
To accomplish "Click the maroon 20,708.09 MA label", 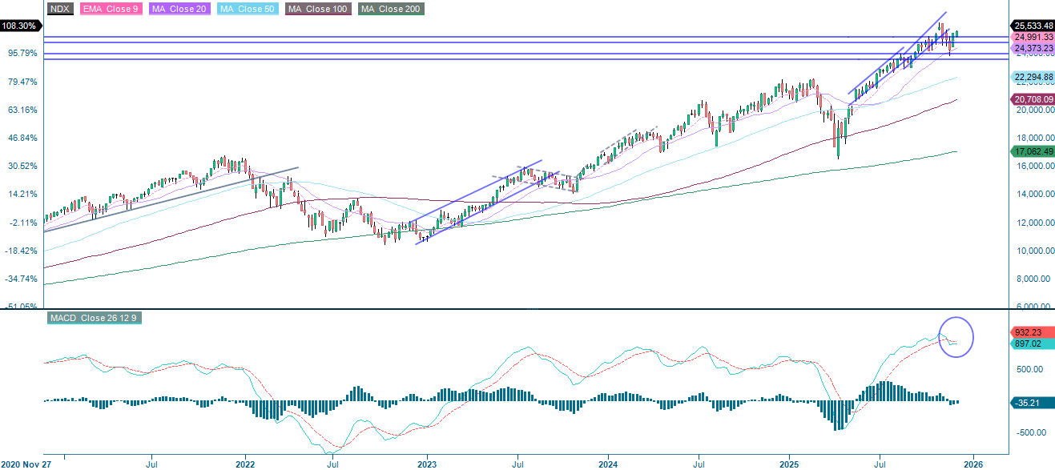I will (x=1033, y=98).
